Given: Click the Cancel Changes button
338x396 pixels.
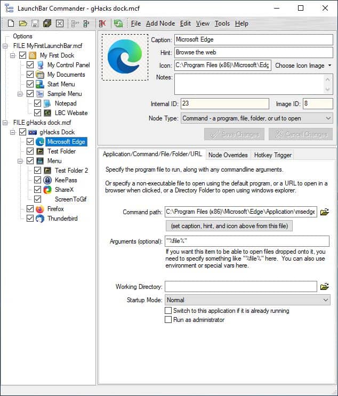Looking at the screenshot, I should (301, 134).
